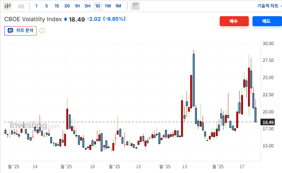Switch to the area chart type icon

point(21,6)
